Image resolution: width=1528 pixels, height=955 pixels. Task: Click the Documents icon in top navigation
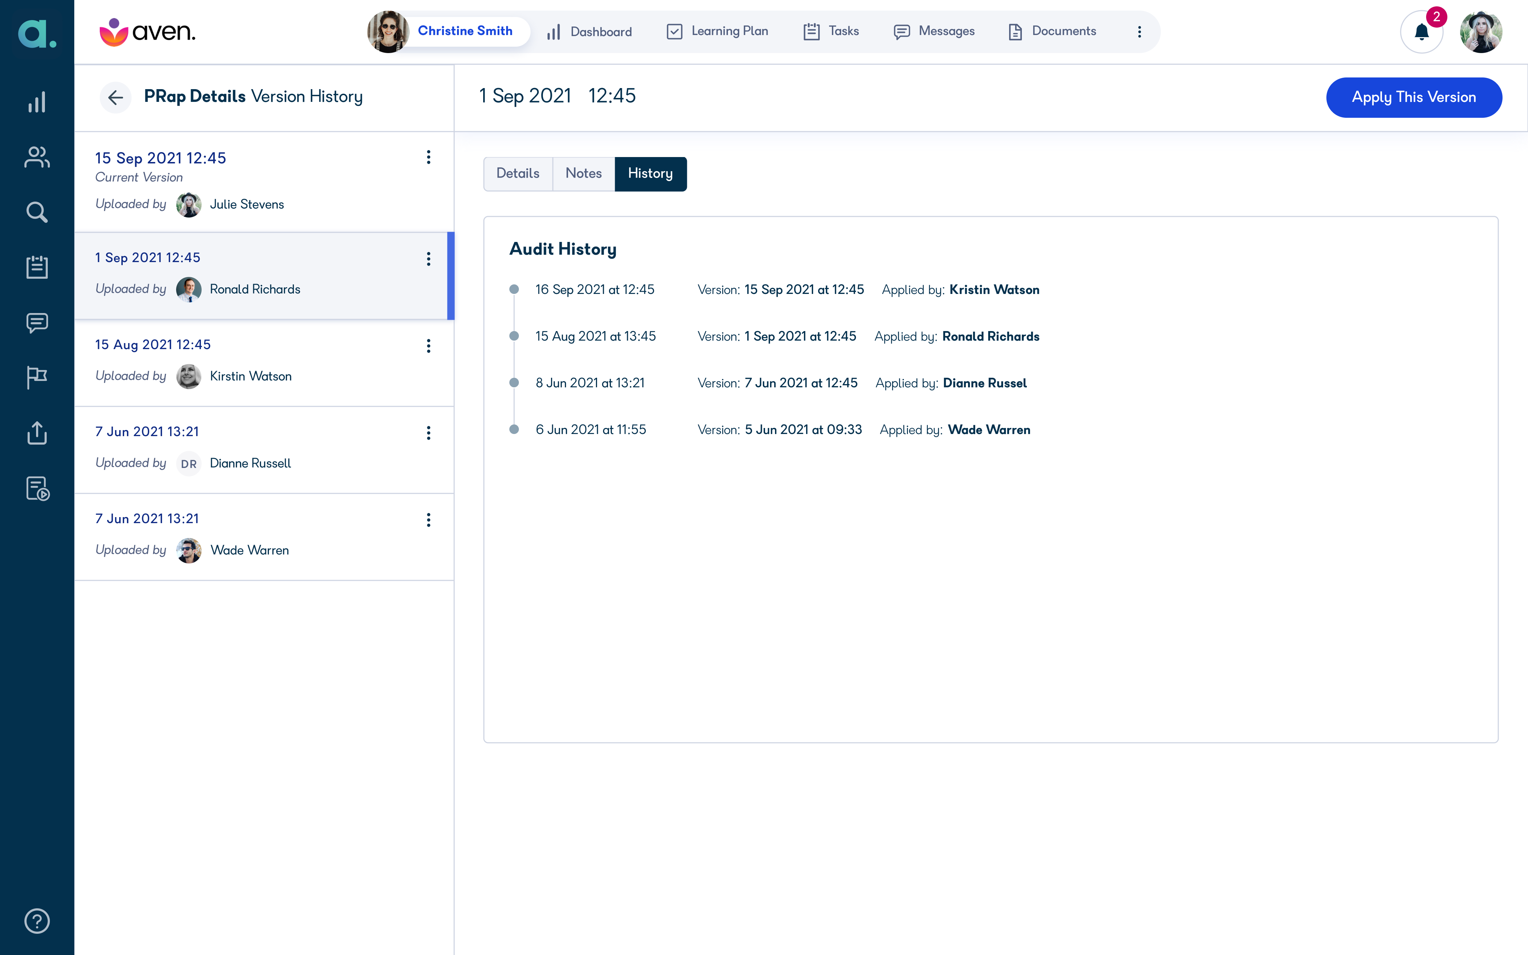point(1052,31)
